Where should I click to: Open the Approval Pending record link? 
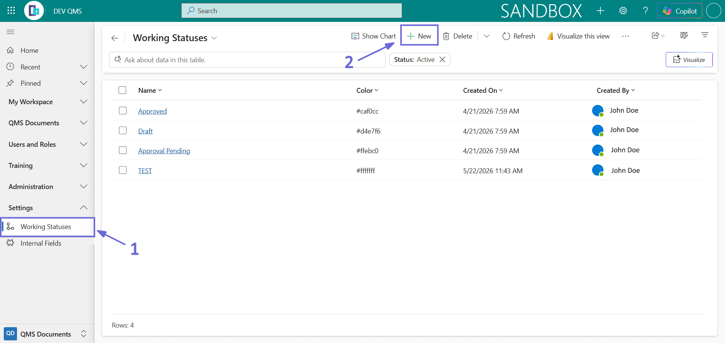[x=164, y=151]
